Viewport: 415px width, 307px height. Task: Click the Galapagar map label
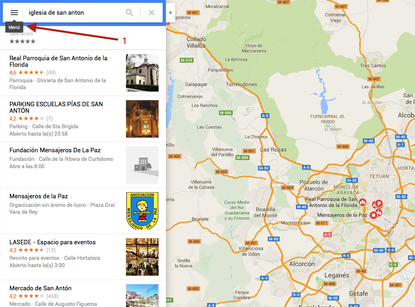196,84
